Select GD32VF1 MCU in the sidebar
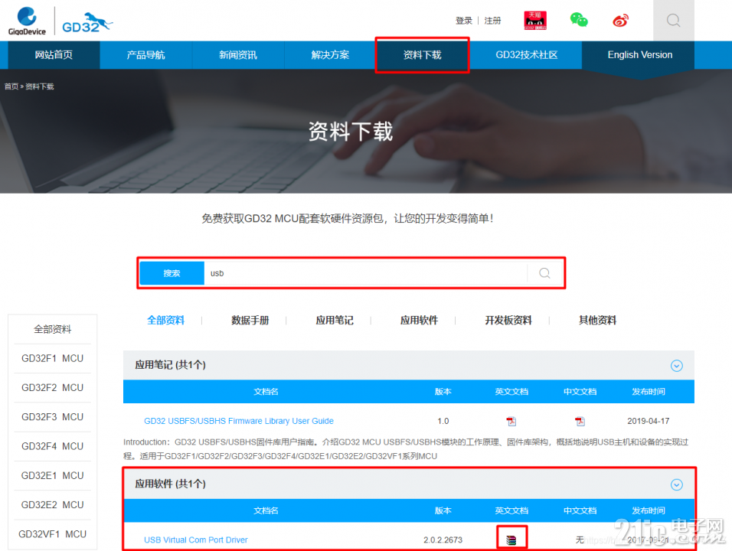The height and width of the screenshot is (551, 732). pos(52,534)
